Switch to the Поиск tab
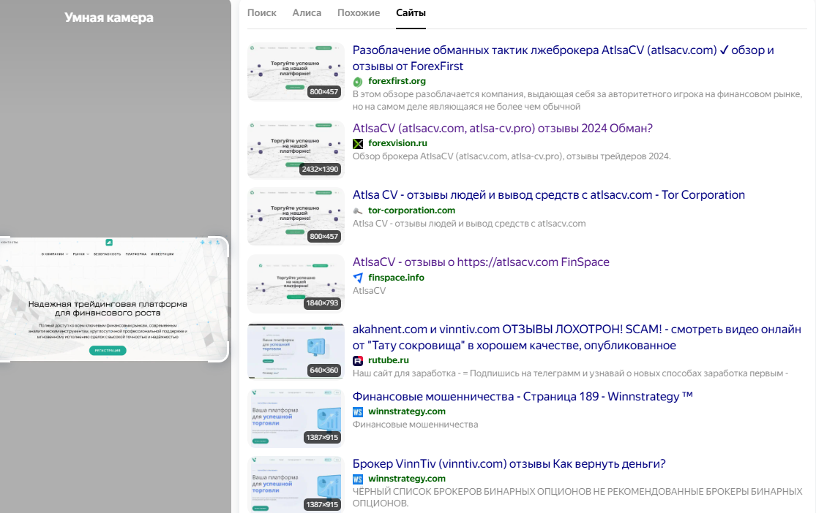Viewport: 816px width, 513px height. click(x=262, y=13)
